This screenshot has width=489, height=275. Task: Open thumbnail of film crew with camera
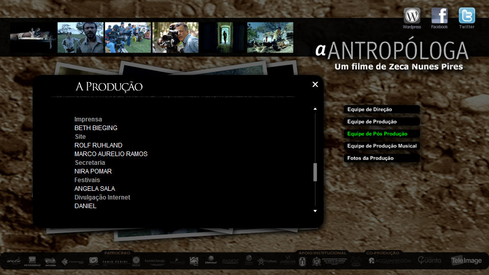[128, 37]
